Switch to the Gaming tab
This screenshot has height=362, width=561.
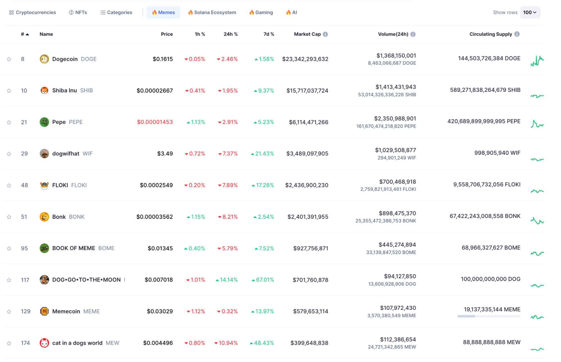[261, 12]
